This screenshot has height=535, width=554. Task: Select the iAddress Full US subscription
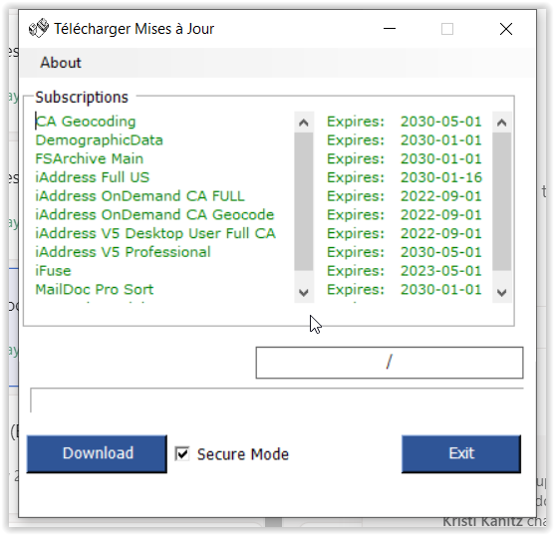click(93, 177)
